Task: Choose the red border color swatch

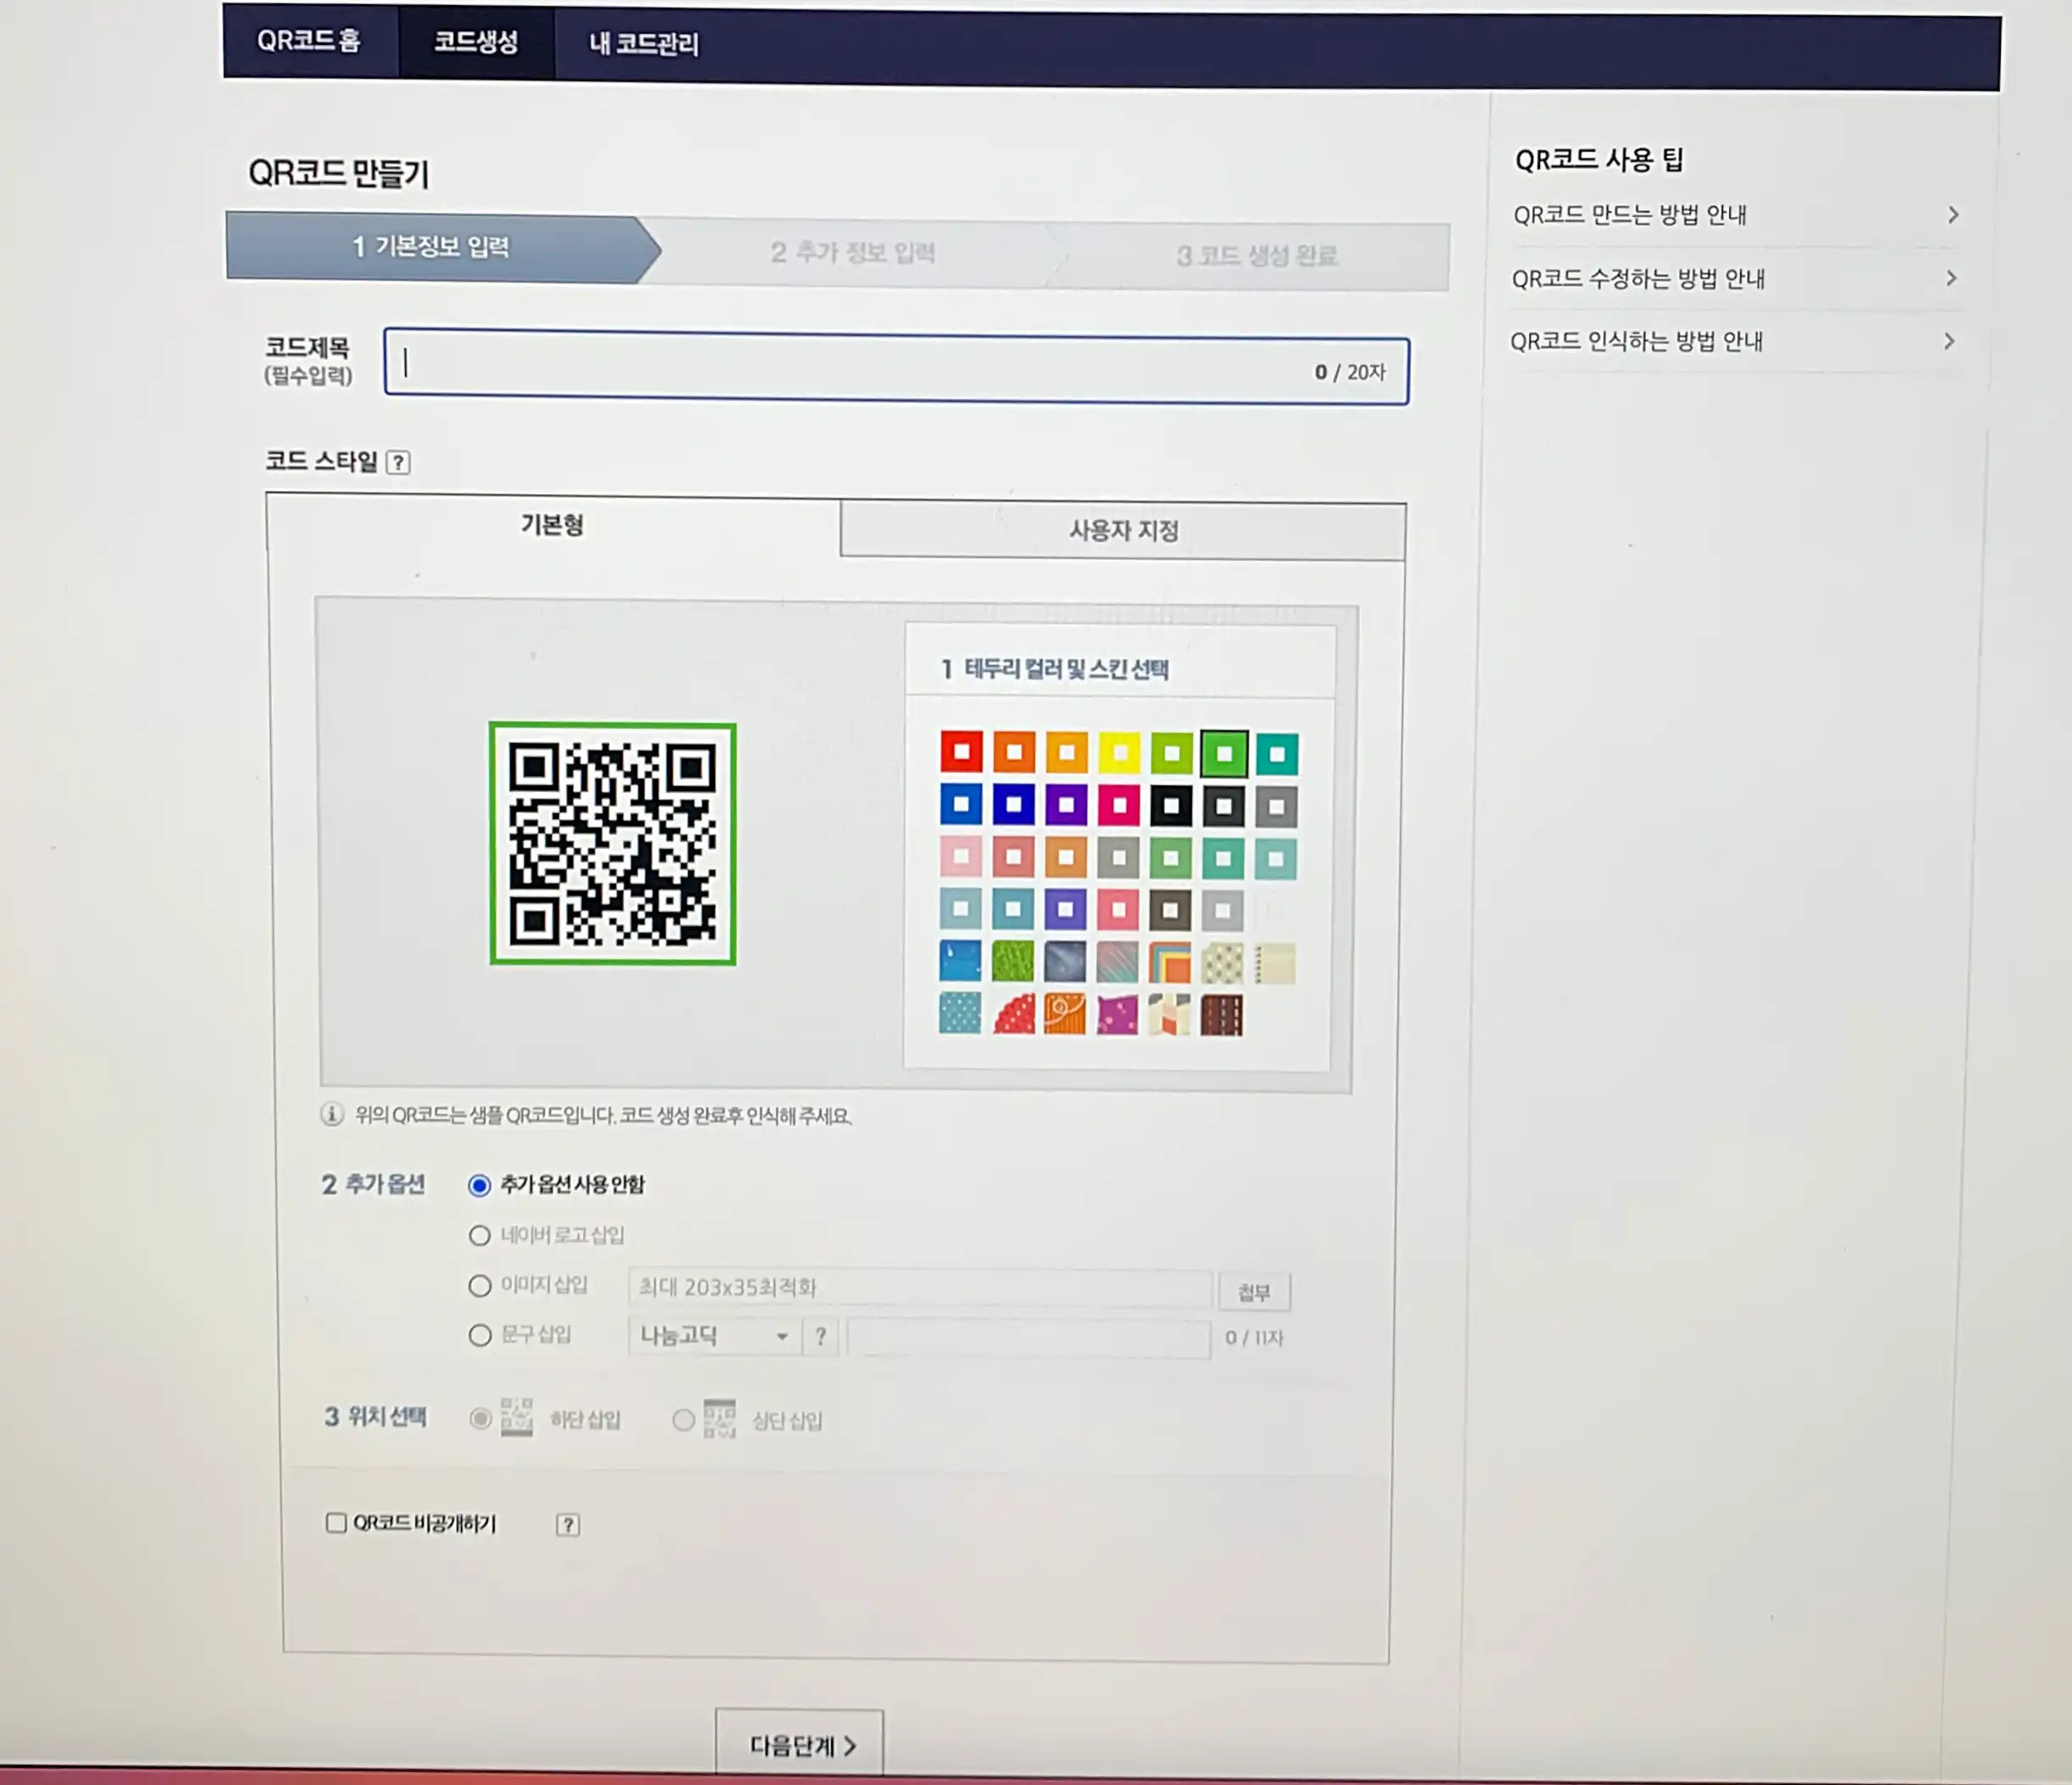Action: tap(961, 751)
